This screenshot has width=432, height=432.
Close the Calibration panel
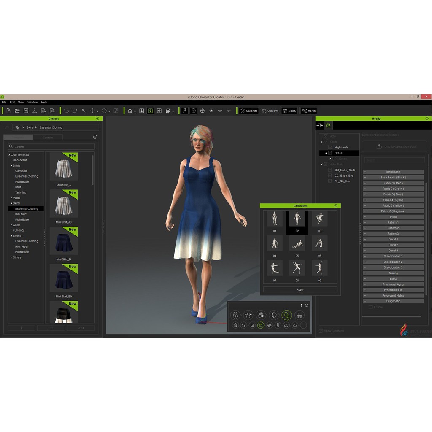(336, 206)
